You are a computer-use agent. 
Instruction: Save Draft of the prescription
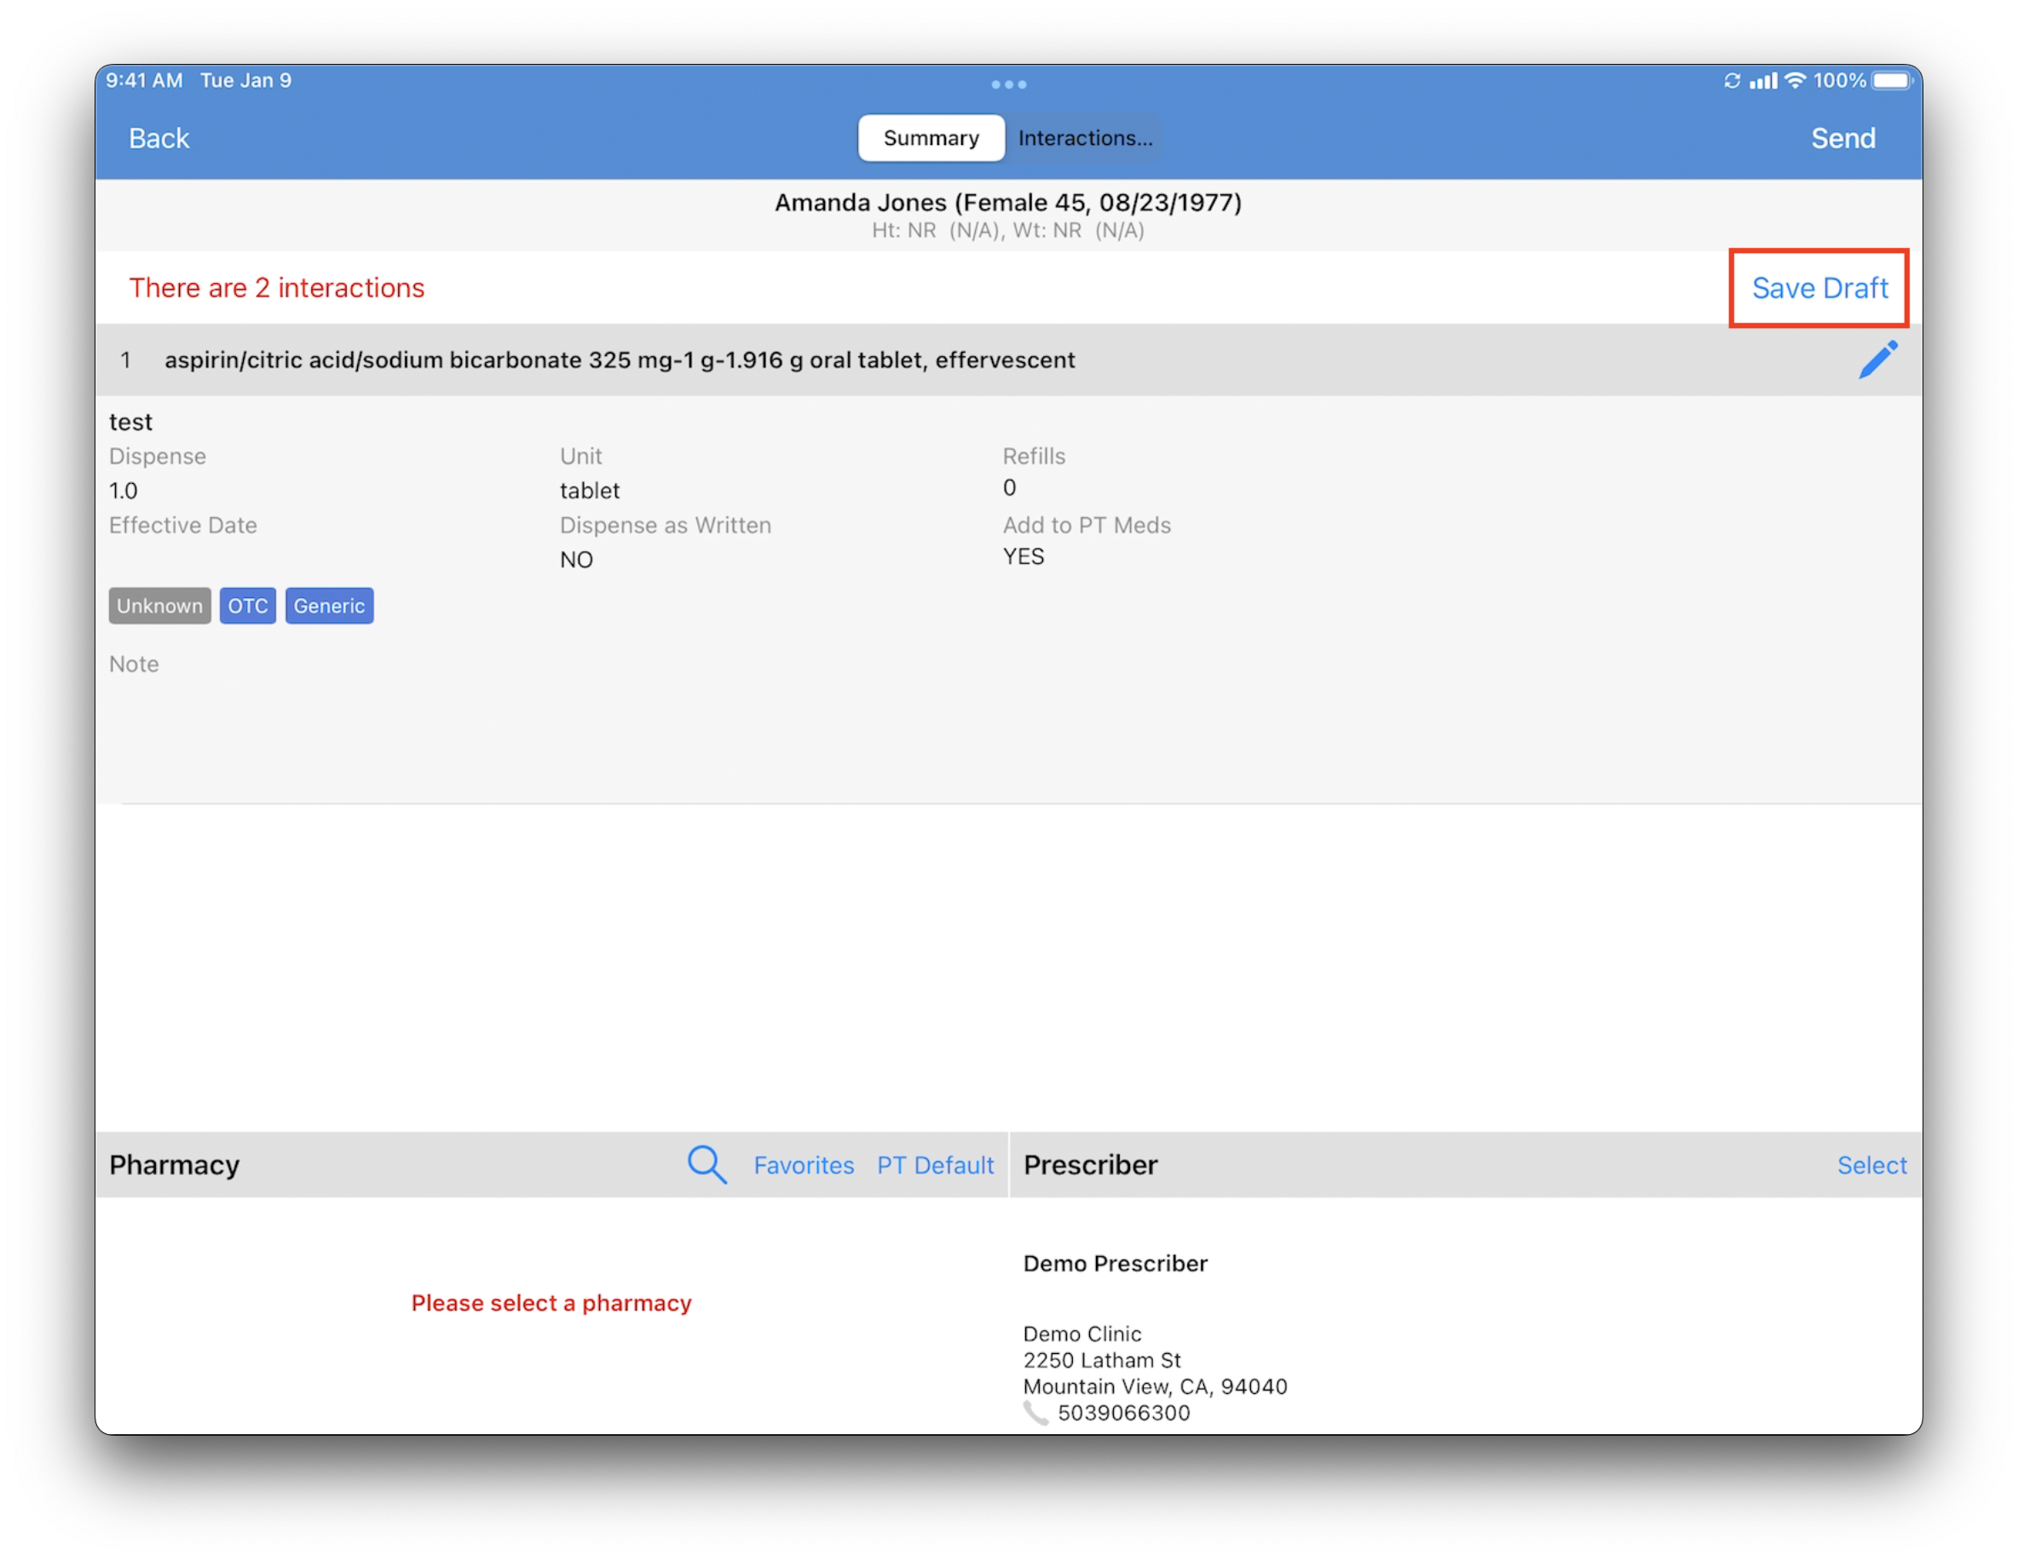coord(1819,288)
